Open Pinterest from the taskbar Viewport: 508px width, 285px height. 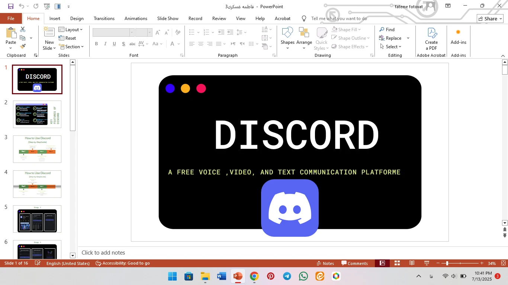tap(271, 276)
